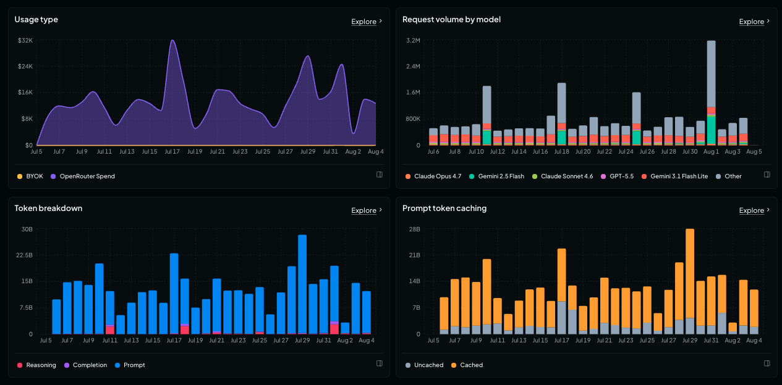Click the Request volume by model title
This screenshot has width=782, height=385.
tap(451, 19)
